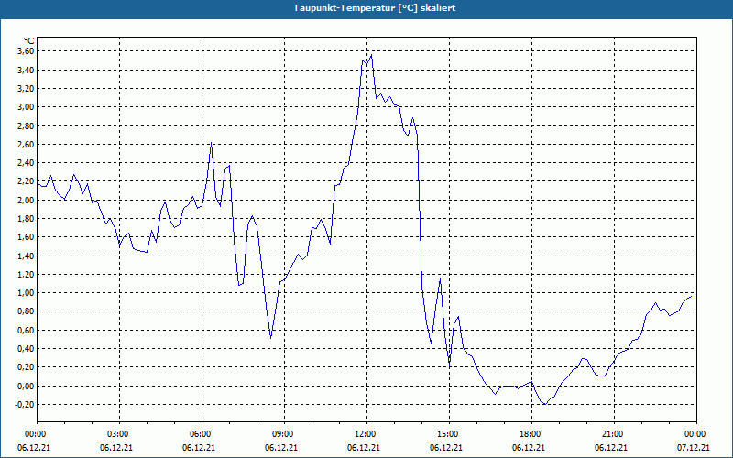Select the 1,20 y-axis value
Image resolution: width=733 pixels, height=458 pixels.
click(27, 274)
